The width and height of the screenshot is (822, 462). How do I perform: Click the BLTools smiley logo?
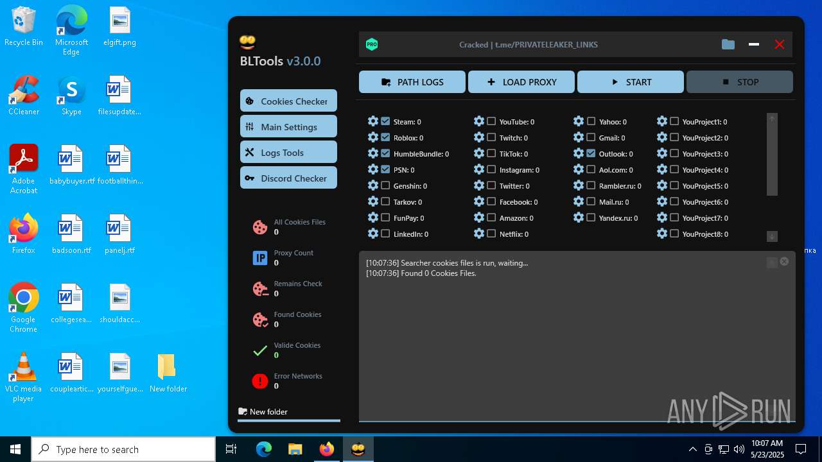point(247,42)
